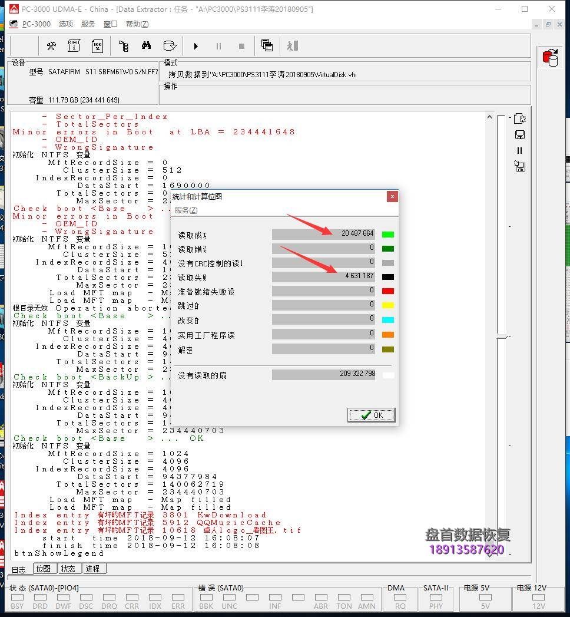Switch to the 进程 tab
Viewport: 570px width, 617px height.
92,569
